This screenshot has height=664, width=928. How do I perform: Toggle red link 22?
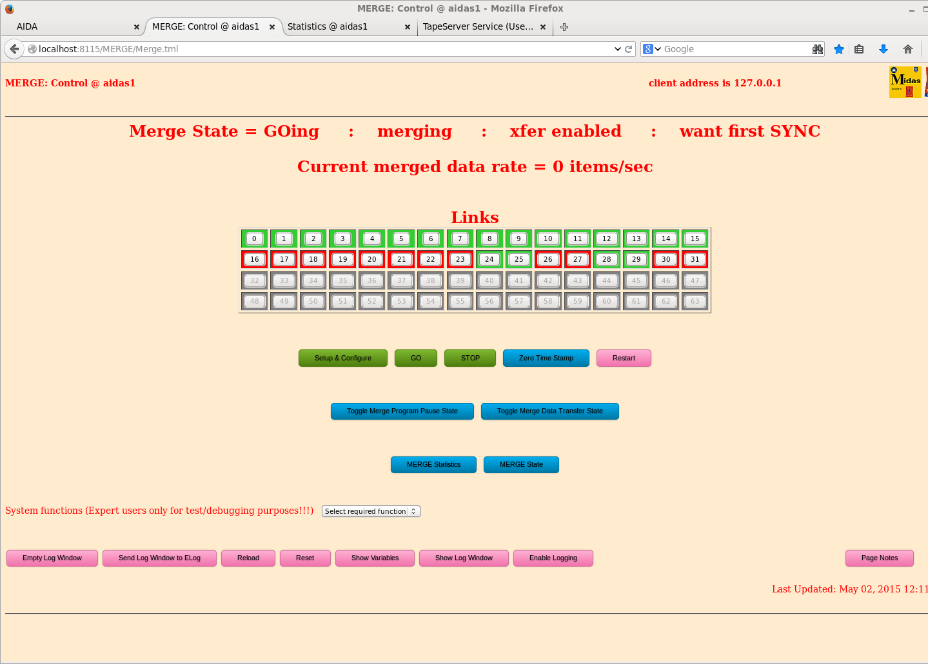431,259
